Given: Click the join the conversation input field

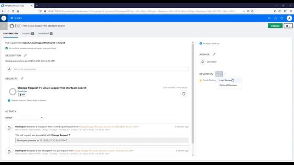Looking at the screenshot, I should tap(101, 69).
